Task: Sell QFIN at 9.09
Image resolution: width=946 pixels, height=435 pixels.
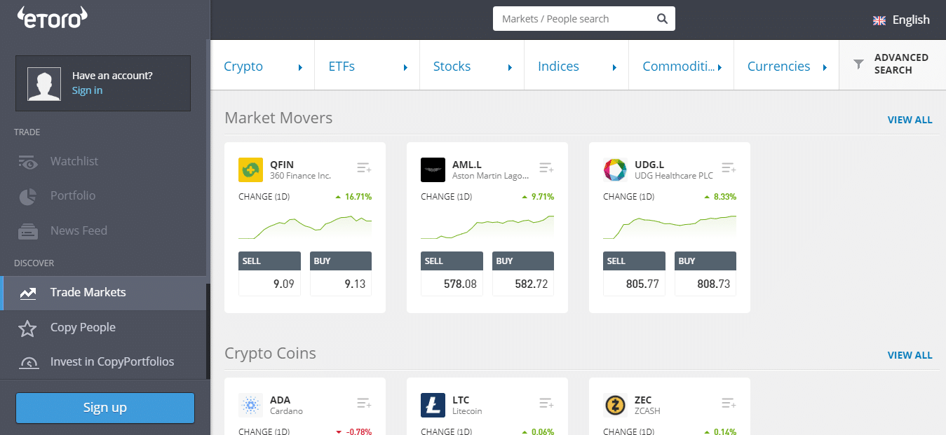Action: 269,274
